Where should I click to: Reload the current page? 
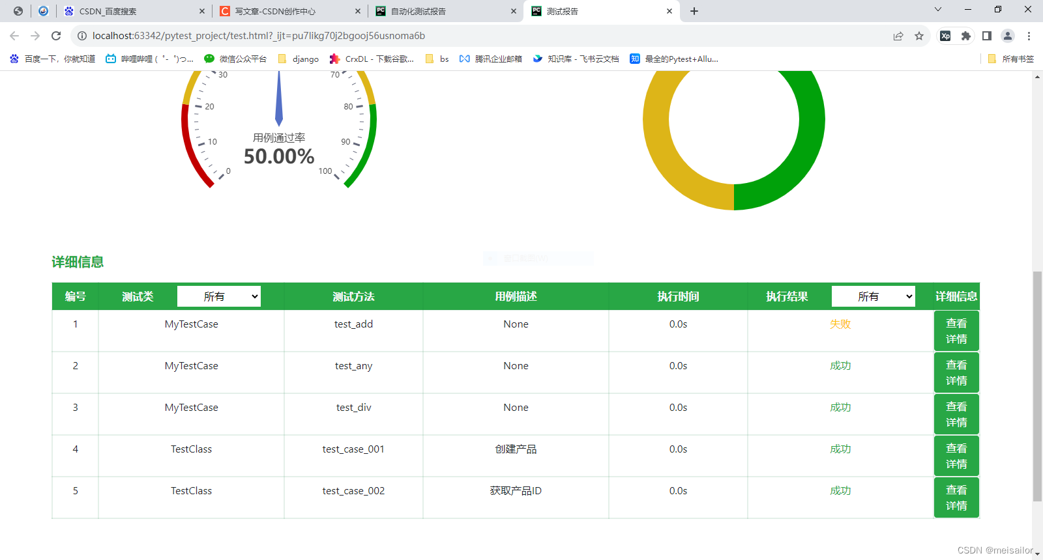(56, 36)
